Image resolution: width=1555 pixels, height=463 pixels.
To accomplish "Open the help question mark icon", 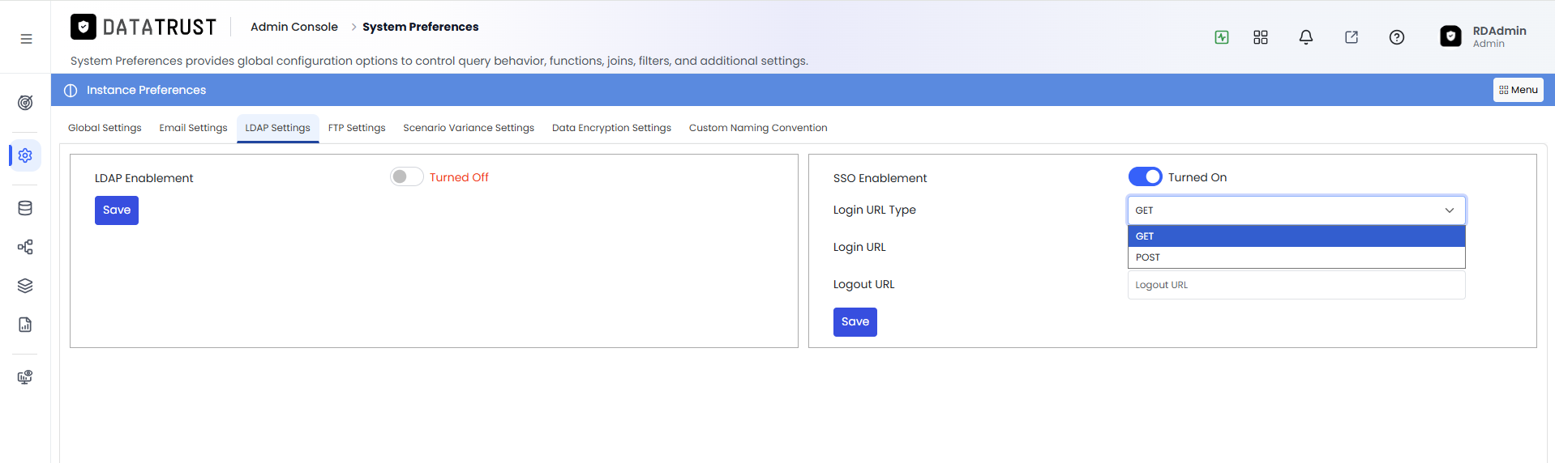I will [x=1397, y=37].
